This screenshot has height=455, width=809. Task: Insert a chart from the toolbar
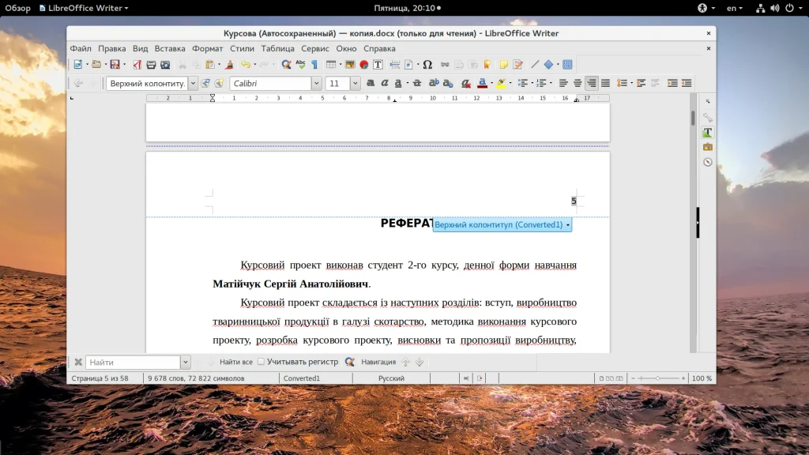point(364,65)
